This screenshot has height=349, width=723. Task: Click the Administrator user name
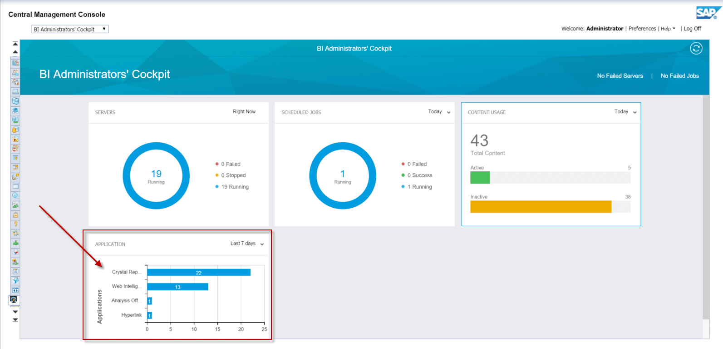[x=605, y=29]
